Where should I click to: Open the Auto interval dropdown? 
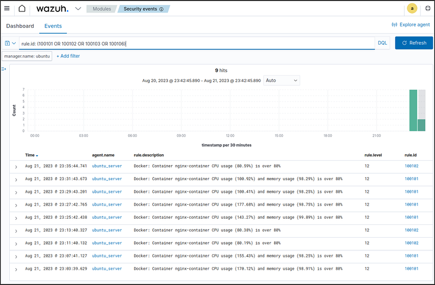point(281,80)
